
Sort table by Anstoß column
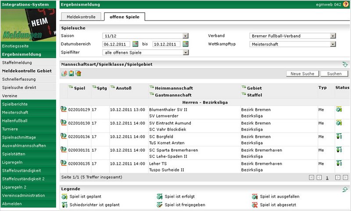point(113,88)
